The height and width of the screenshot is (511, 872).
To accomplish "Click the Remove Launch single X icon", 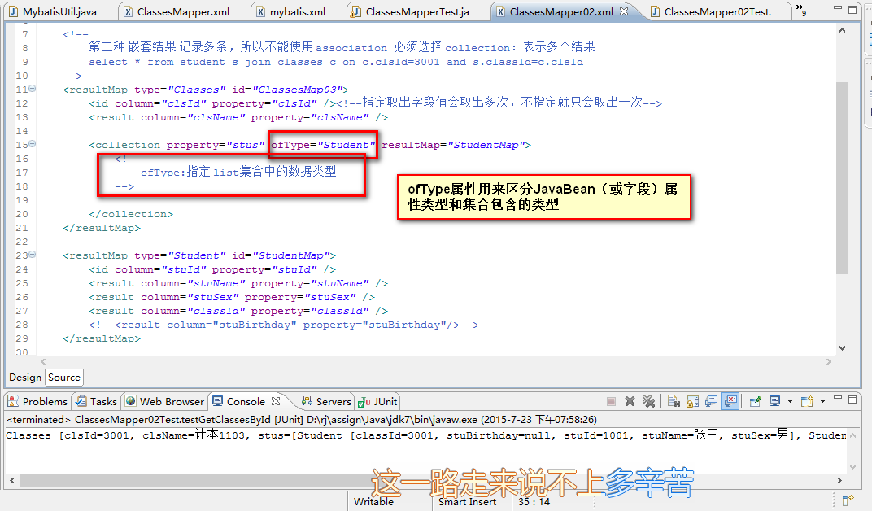I will (x=630, y=401).
